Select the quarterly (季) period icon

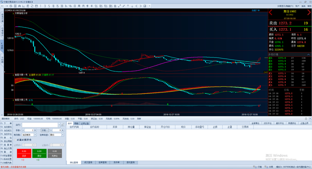(x=87, y=6)
